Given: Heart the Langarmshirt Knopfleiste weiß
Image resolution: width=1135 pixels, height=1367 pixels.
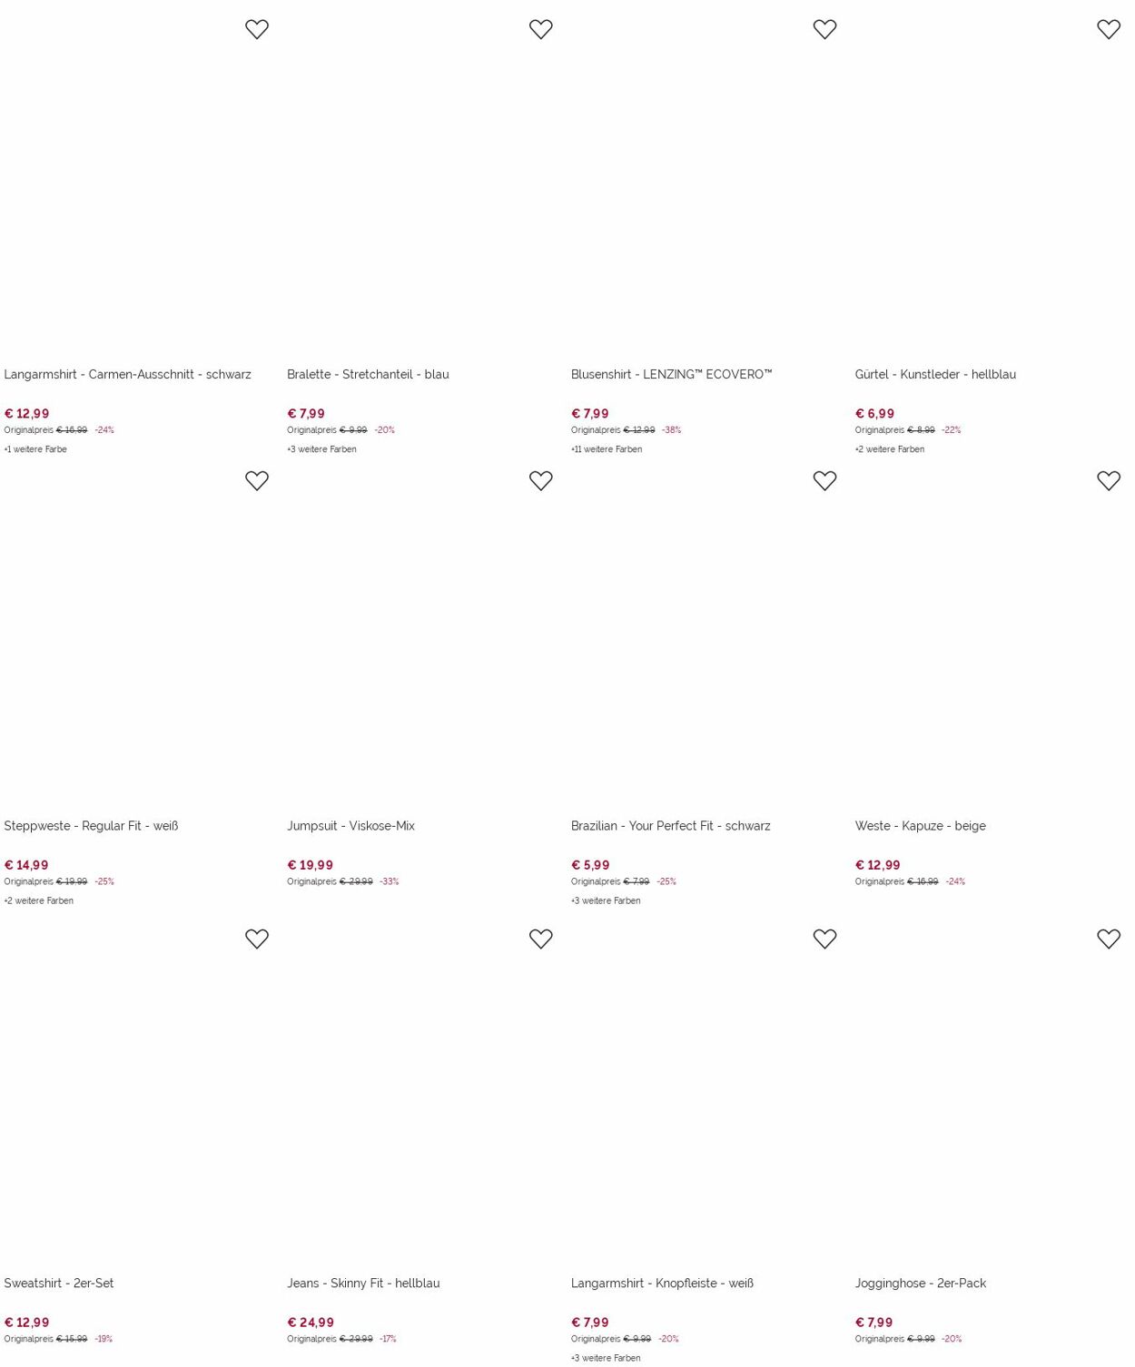Looking at the screenshot, I should (824, 939).
